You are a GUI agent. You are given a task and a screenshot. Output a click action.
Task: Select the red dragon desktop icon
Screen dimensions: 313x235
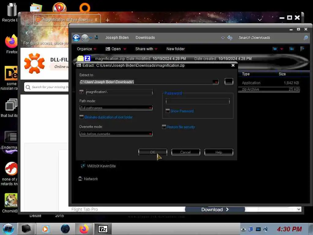click(10, 174)
